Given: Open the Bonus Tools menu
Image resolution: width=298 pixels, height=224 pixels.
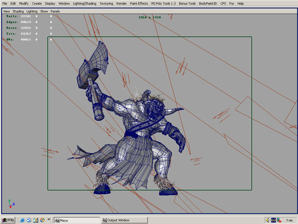Looking at the screenshot, I should [x=187, y=3].
